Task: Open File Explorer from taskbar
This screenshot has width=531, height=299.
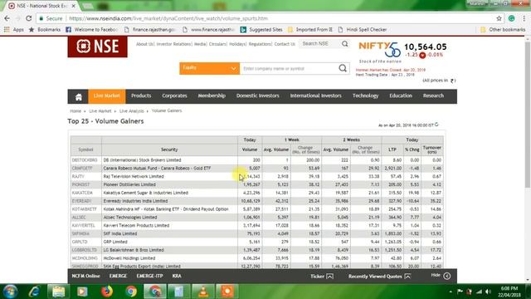Action: pos(58,292)
